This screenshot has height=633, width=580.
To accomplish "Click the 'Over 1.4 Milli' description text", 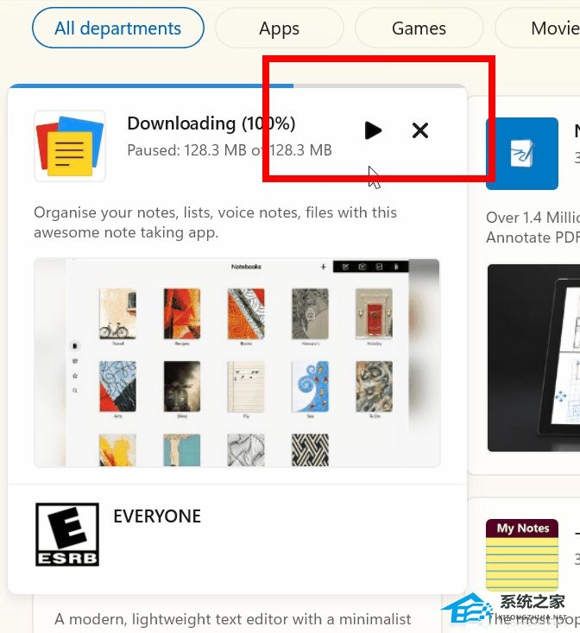I will tap(533, 227).
